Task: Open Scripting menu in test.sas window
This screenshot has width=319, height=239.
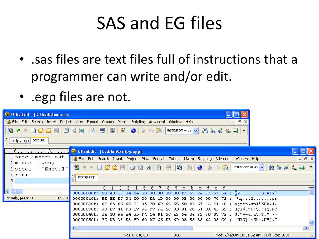Action: point(138,122)
